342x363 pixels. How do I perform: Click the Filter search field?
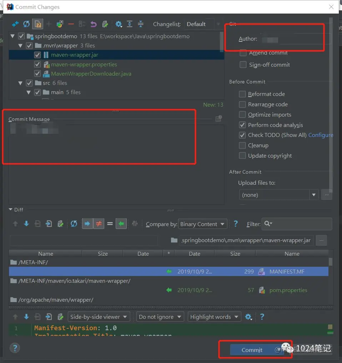[297, 224]
